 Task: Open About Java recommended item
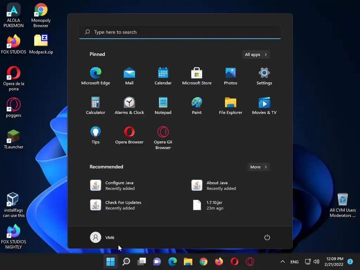tap(214, 185)
